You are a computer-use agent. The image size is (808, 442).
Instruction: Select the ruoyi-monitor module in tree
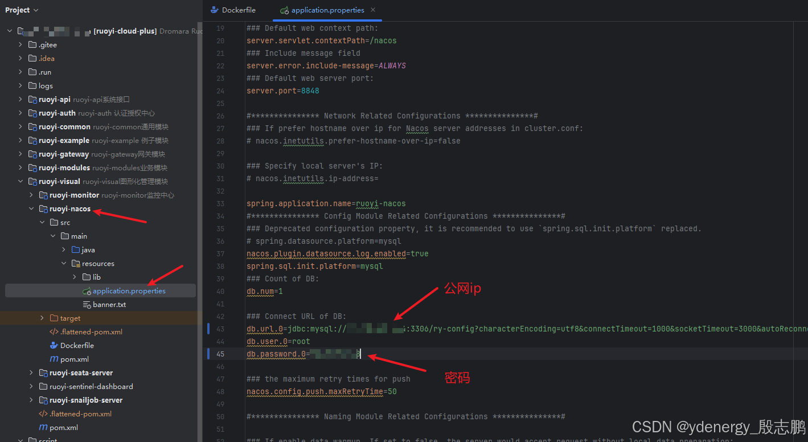pos(74,195)
